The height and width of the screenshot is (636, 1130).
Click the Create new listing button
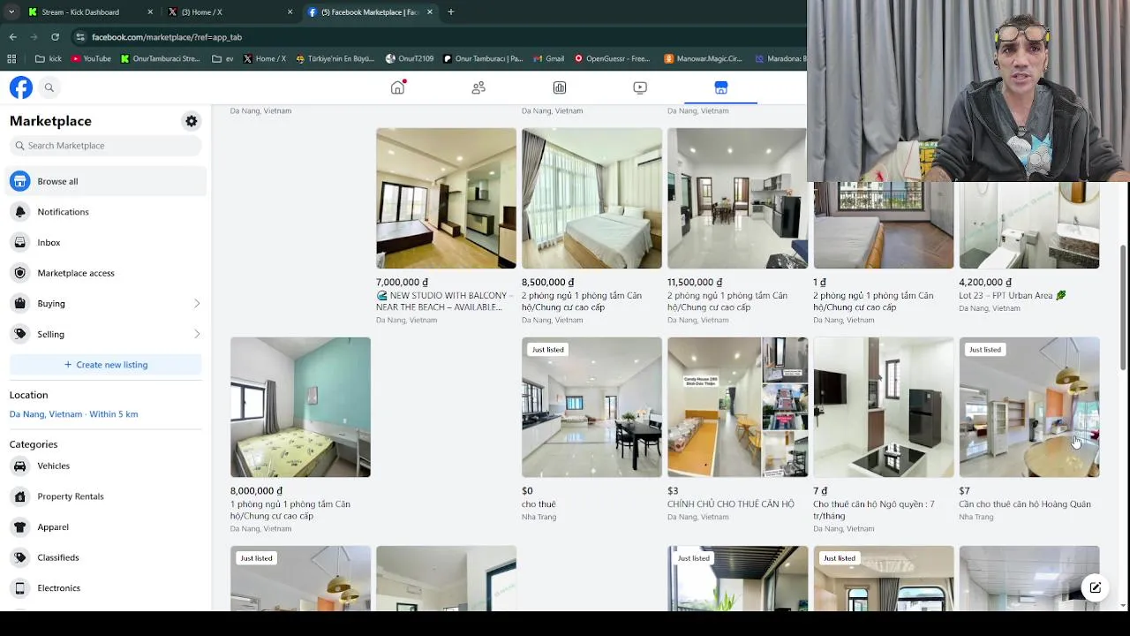point(106,365)
